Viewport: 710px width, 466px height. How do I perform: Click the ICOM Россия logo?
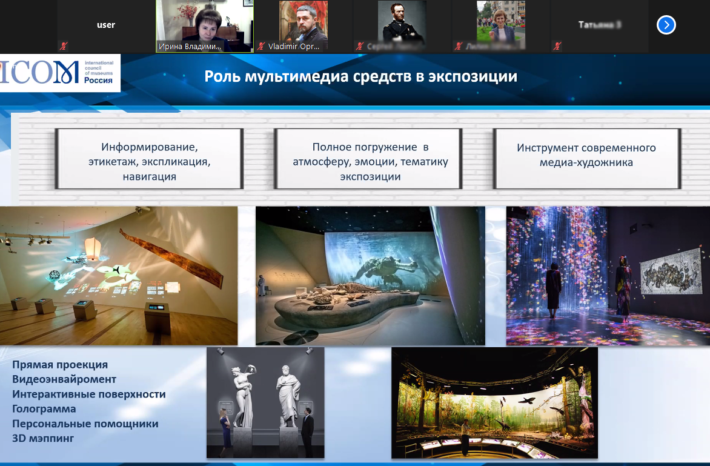pos(59,72)
